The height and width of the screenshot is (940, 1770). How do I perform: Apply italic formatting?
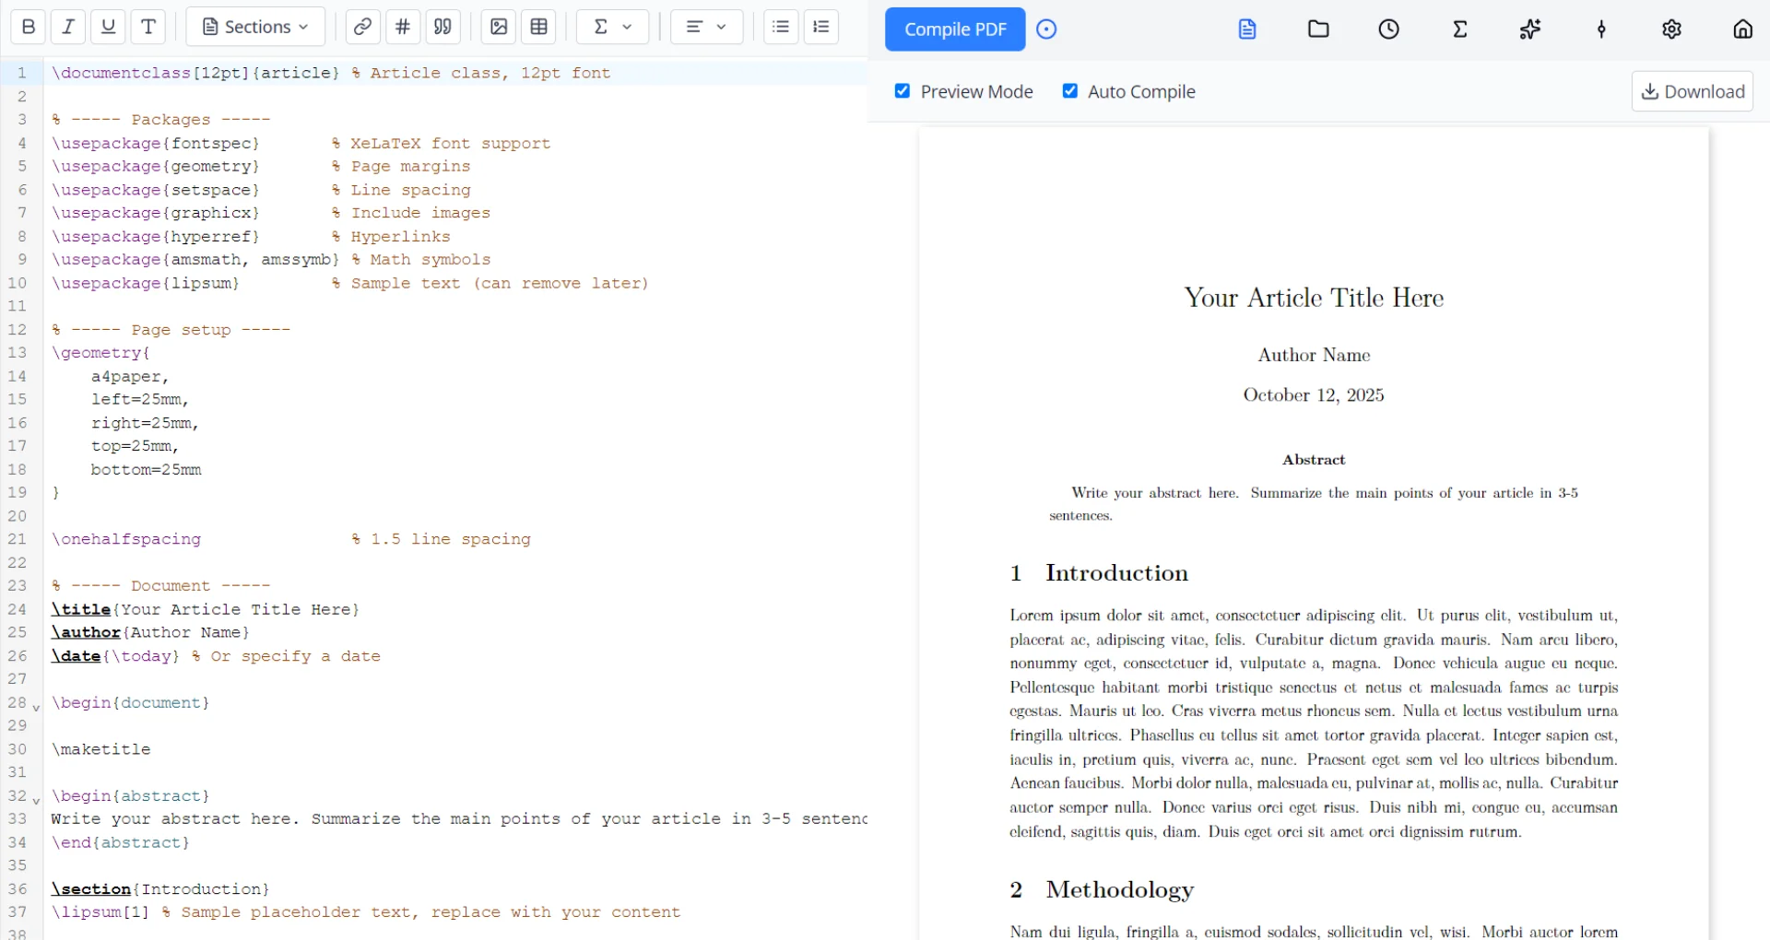pyautogui.click(x=68, y=27)
